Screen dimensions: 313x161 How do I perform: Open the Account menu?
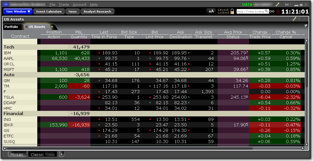80,4
